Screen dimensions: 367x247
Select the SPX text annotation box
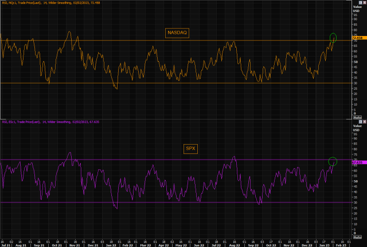tap(190, 149)
